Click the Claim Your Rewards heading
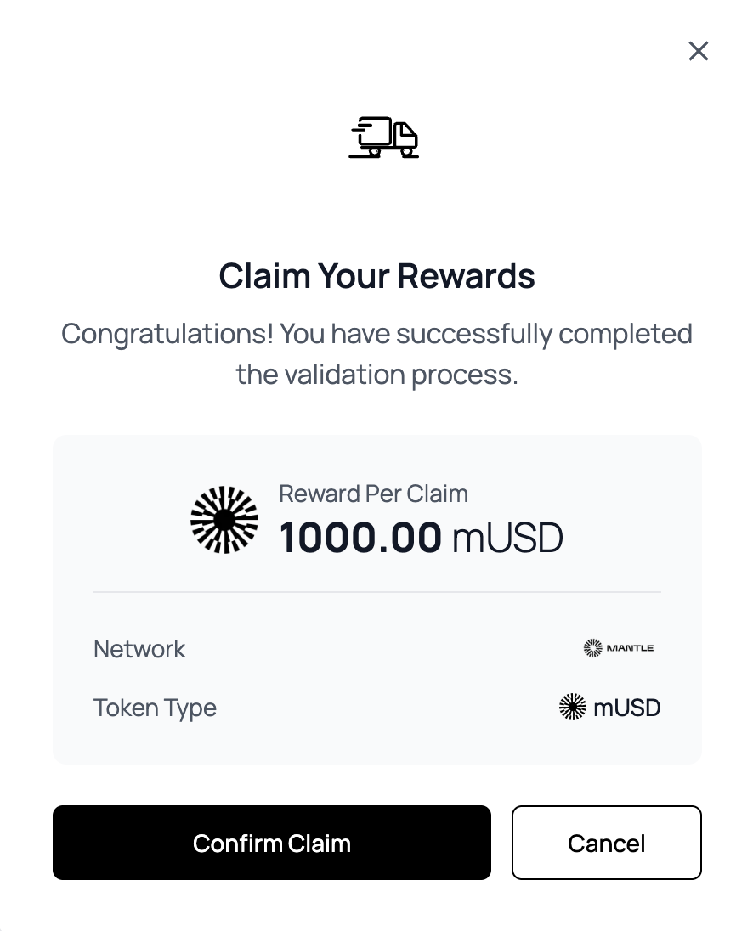Screen dimensions: 753x931 (x=376, y=276)
